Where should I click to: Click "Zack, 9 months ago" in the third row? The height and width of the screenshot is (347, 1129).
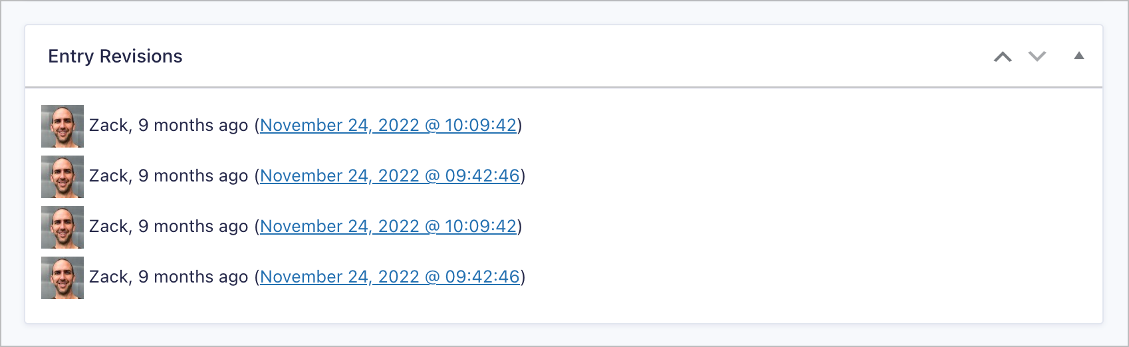pyautogui.click(x=168, y=227)
